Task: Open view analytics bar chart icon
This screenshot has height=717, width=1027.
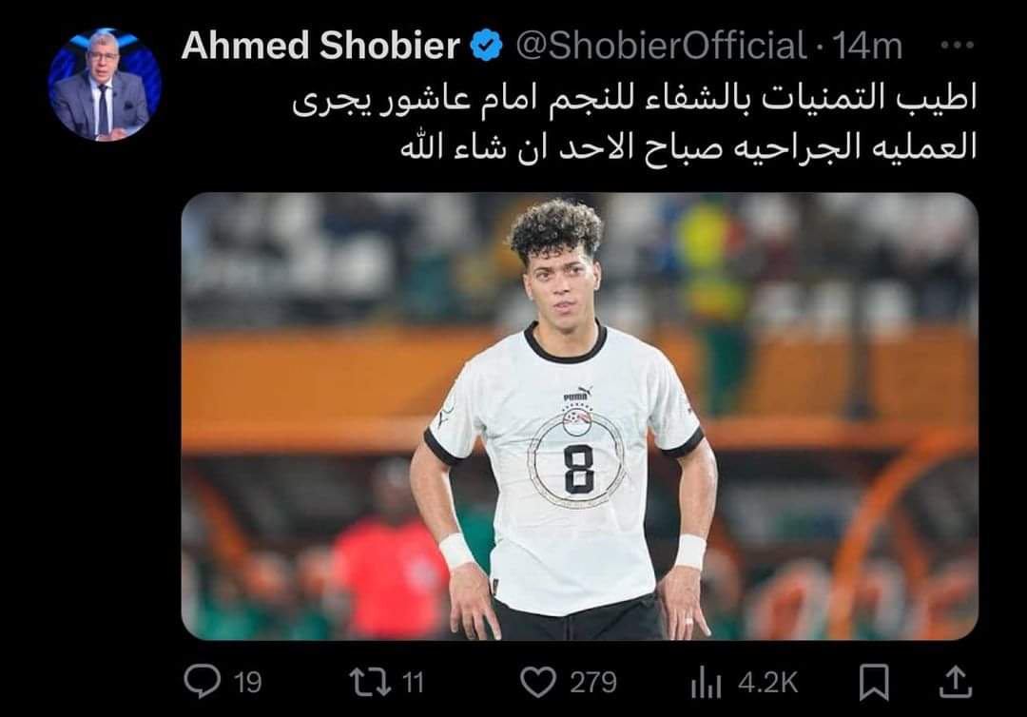Action: coord(706,683)
